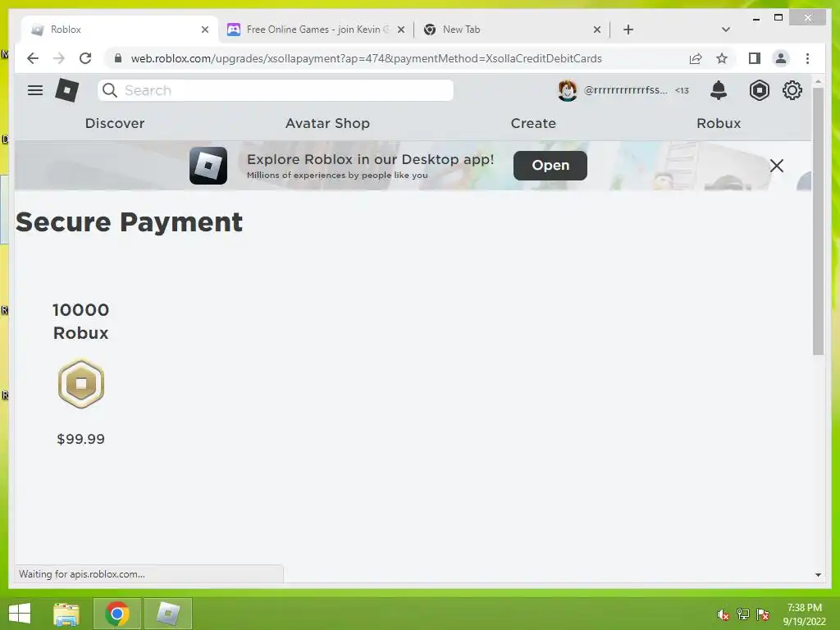Viewport: 840px width, 630px height.
Task: Click the Roblox Desktop app banner icon
Action: (208, 166)
